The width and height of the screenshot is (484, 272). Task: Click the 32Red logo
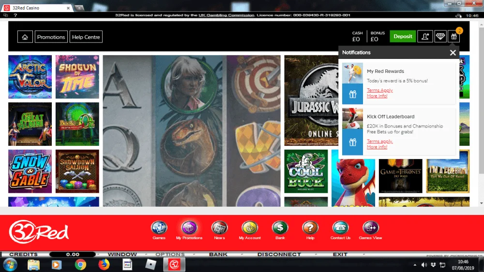pyautogui.click(x=39, y=231)
